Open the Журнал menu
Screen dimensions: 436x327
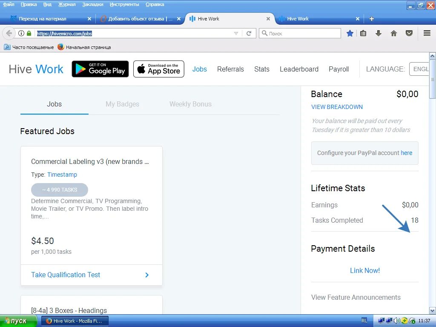[x=67, y=4]
